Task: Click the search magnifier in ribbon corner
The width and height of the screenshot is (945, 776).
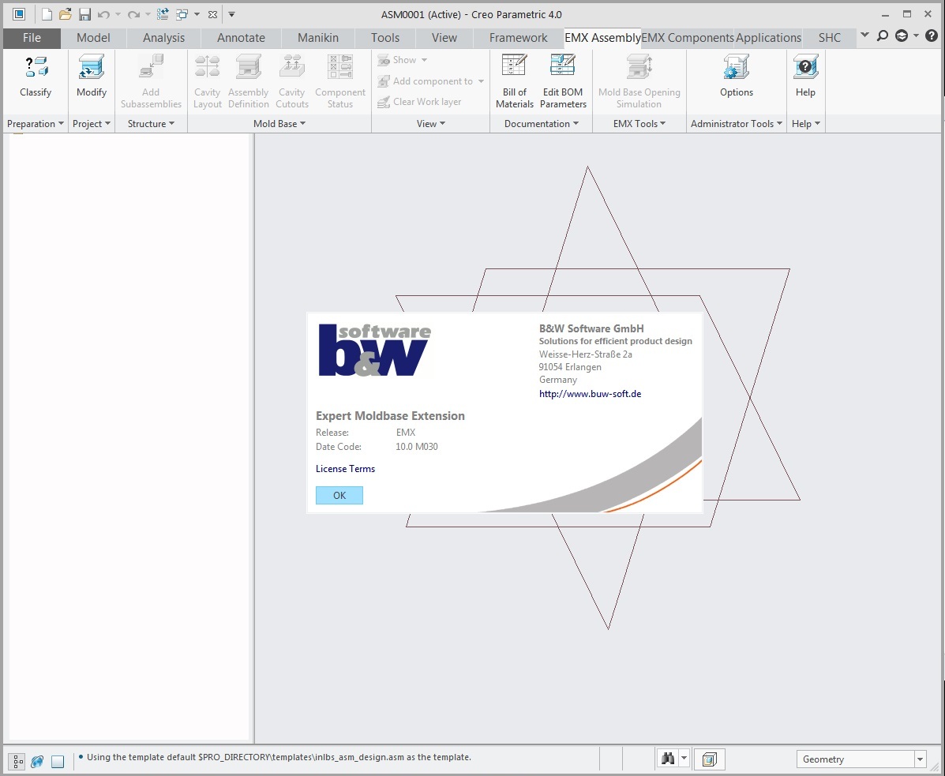Action: click(x=883, y=36)
